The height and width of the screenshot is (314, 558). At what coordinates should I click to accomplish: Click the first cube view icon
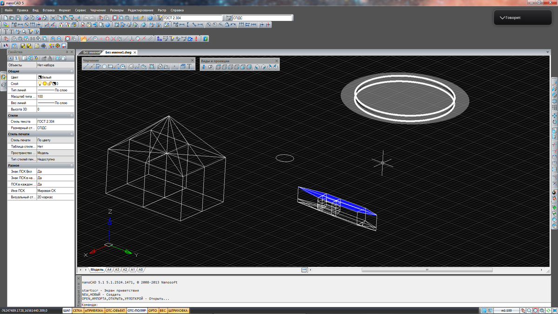tap(218, 67)
